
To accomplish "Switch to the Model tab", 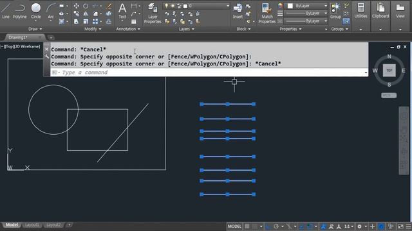I will click(12, 225).
